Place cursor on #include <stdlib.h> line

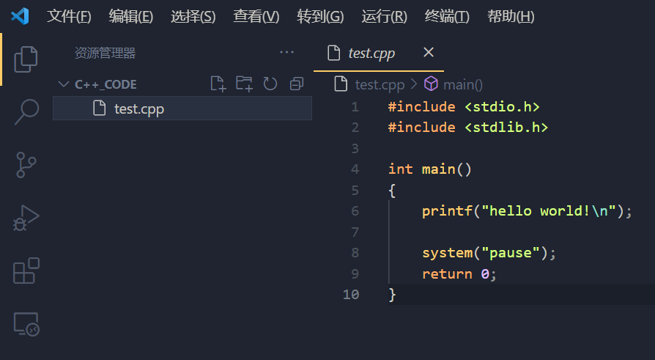click(x=468, y=127)
